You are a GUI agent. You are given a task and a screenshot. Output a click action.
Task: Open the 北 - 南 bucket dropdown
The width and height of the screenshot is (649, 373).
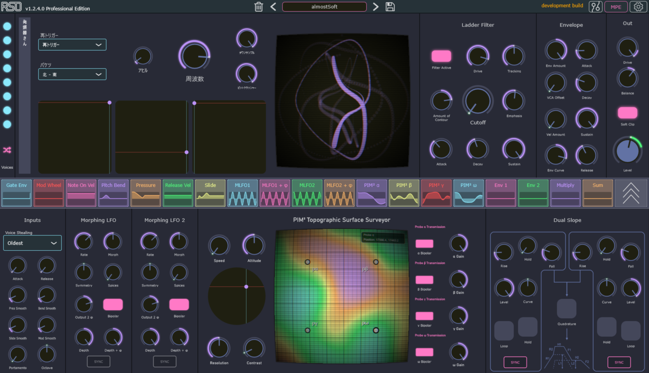(72, 74)
